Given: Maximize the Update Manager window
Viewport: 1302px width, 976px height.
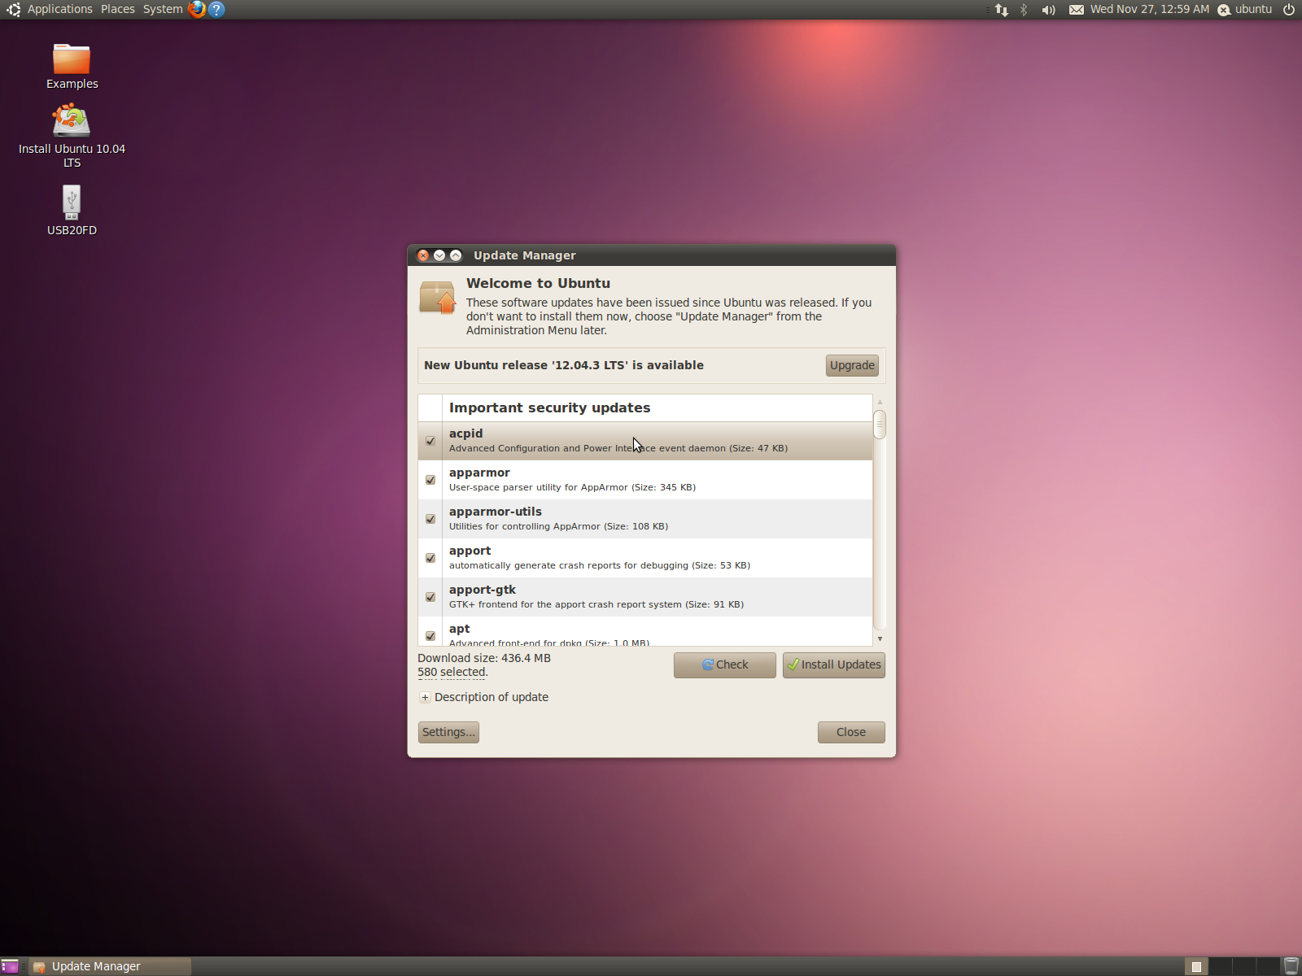Looking at the screenshot, I should [456, 255].
